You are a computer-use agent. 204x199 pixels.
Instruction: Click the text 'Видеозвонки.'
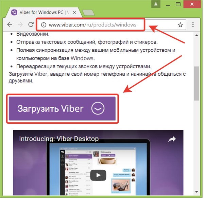point(33,34)
